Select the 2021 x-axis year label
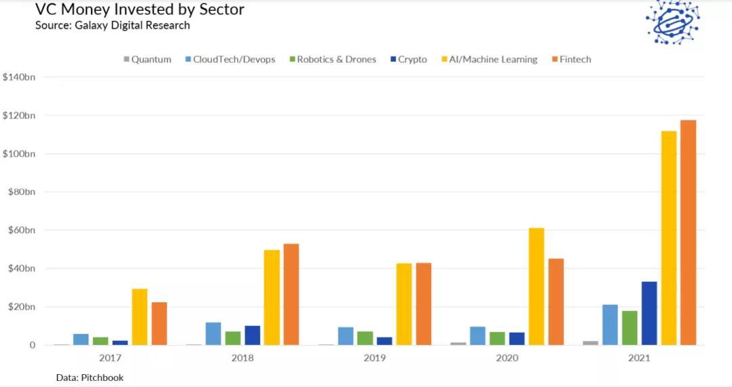Image resolution: width=732 pixels, height=387 pixels. point(639,357)
